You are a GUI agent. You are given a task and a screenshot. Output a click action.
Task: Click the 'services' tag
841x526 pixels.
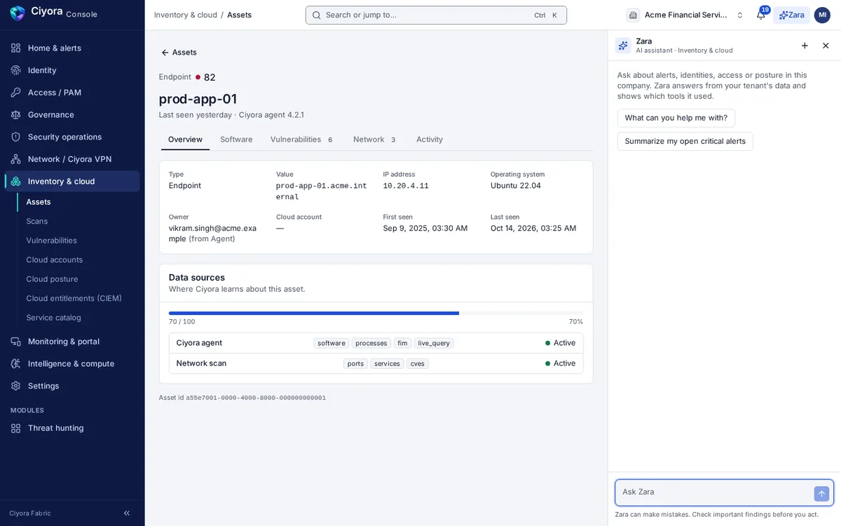pos(387,363)
